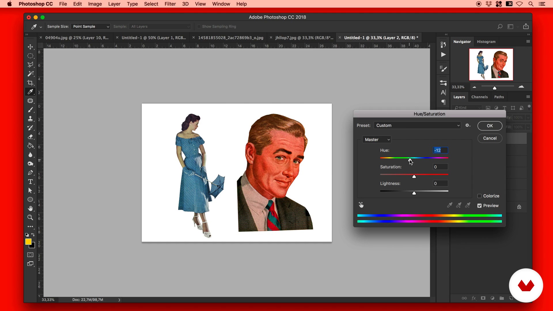Click the Hue slider handle
The width and height of the screenshot is (553, 311).
click(410, 160)
